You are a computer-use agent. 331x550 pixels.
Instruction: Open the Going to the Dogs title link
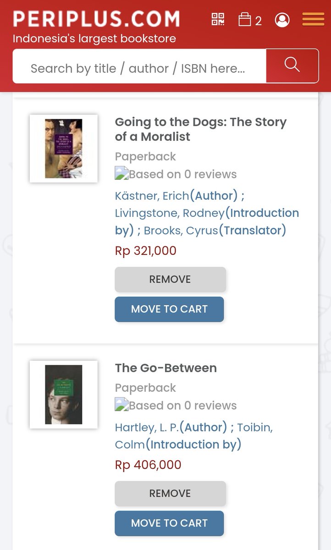[x=201, y=129]
